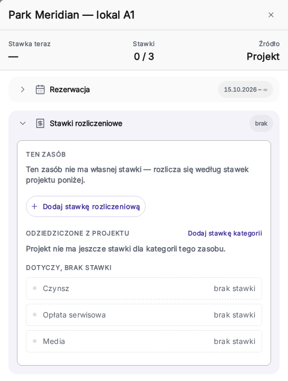The image size is (288, 381).
Task: Click the Stawki 0 / 3 counter
Action: (144, 57)
